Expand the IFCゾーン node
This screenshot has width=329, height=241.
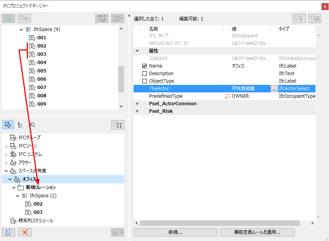tap(6, 146)
